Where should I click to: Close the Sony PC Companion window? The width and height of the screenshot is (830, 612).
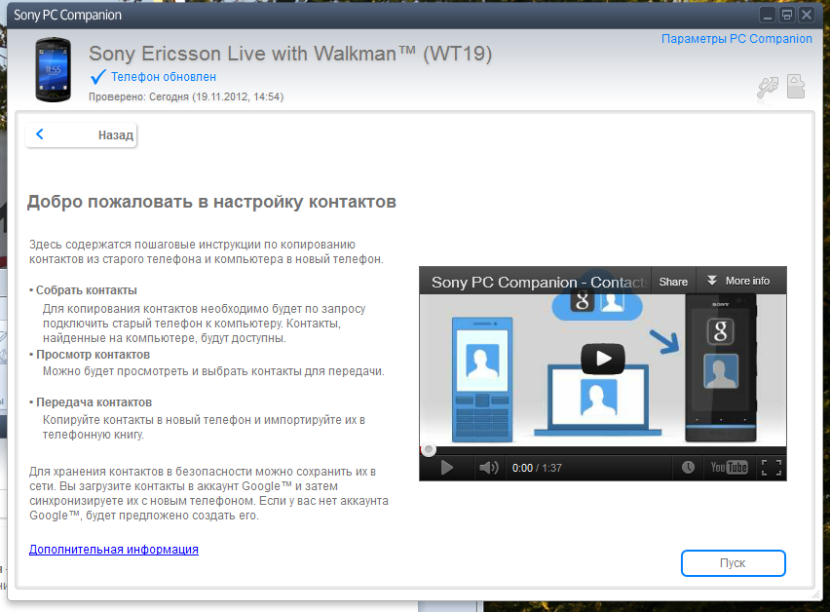(x=807, y=15)
